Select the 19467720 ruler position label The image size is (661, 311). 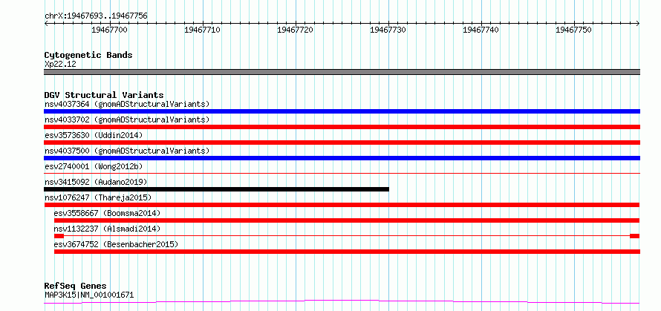[x=295, y=30]
